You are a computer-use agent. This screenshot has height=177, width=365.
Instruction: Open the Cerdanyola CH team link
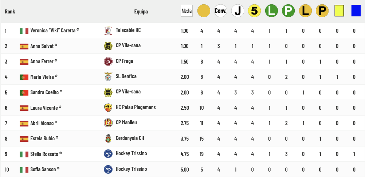tap(130, 138)
